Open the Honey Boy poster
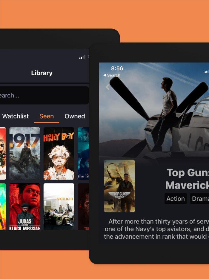Screen dimensions: 209x279 point(59,153)
